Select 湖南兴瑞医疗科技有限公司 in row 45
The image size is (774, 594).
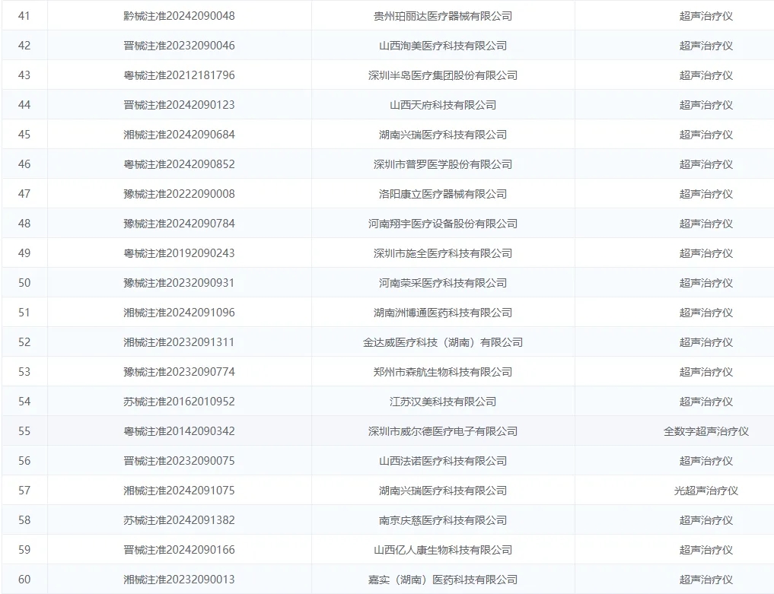tap(442, 135)
